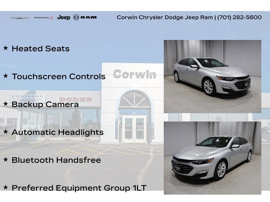Click the Corwin Chrysler Dodge Jeep Ram dealership name
Image resolution: width=270 pixels, height=202 pixels.
pos(165,17)
